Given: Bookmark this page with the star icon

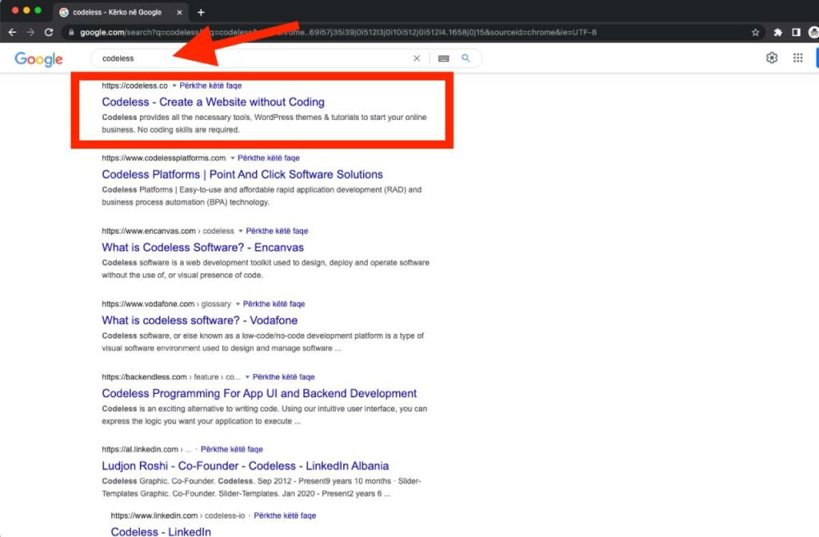Looking at the screenshot, I should click(x=755, y=32).
